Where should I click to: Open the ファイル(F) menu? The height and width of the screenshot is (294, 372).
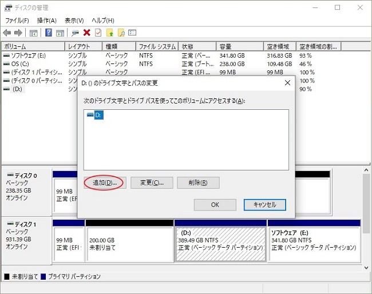[17, 21]
